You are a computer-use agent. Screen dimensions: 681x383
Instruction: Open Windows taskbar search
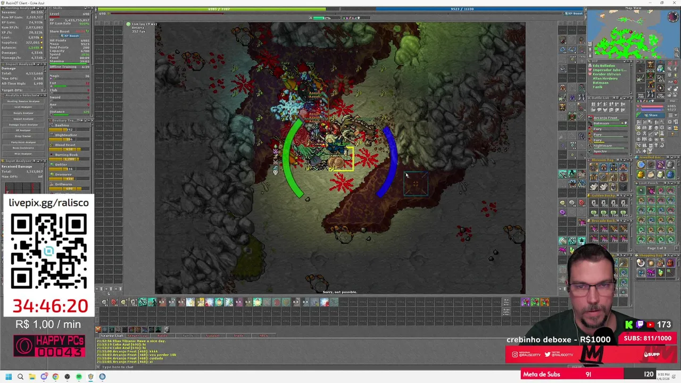[20, 377]
